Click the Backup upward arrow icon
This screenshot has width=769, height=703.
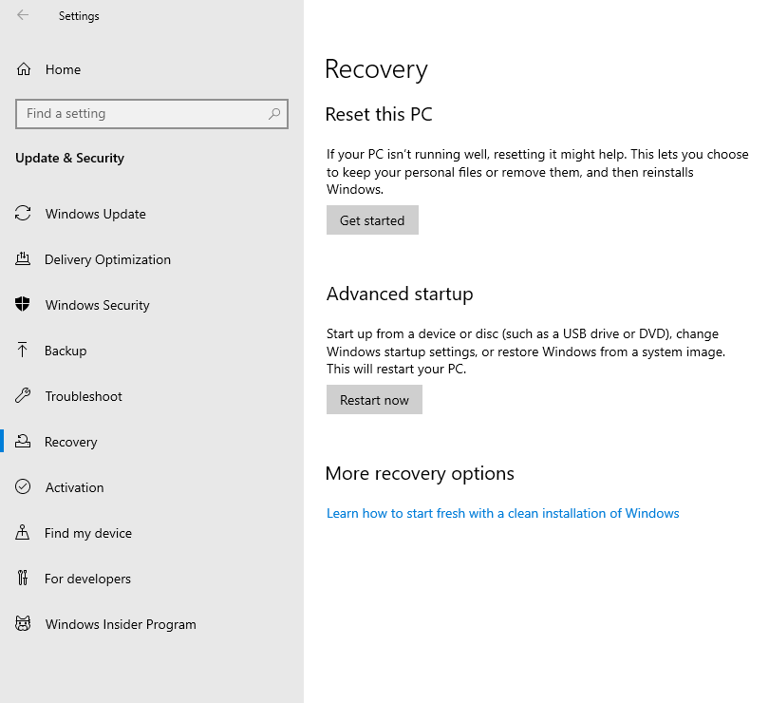coord(23,350)
